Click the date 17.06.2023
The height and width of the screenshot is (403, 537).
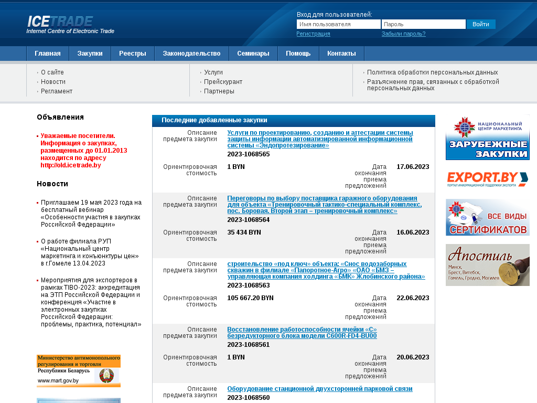[413, 167]
